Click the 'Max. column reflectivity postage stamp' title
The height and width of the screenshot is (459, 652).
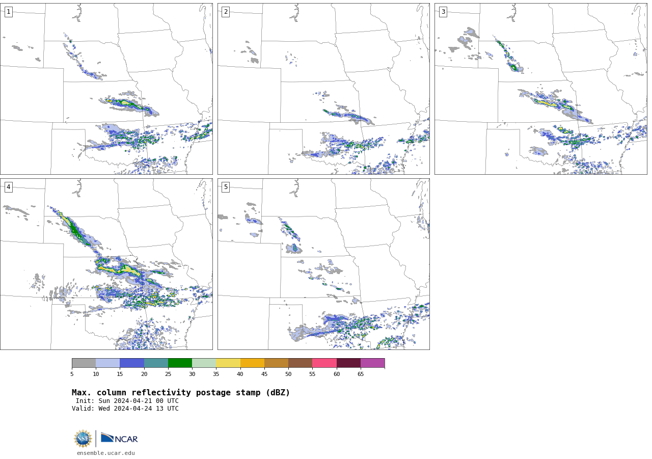pos(181,393)
